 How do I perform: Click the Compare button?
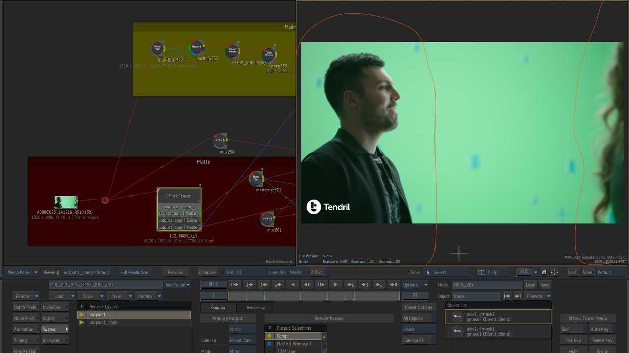[x=207, y=272]
